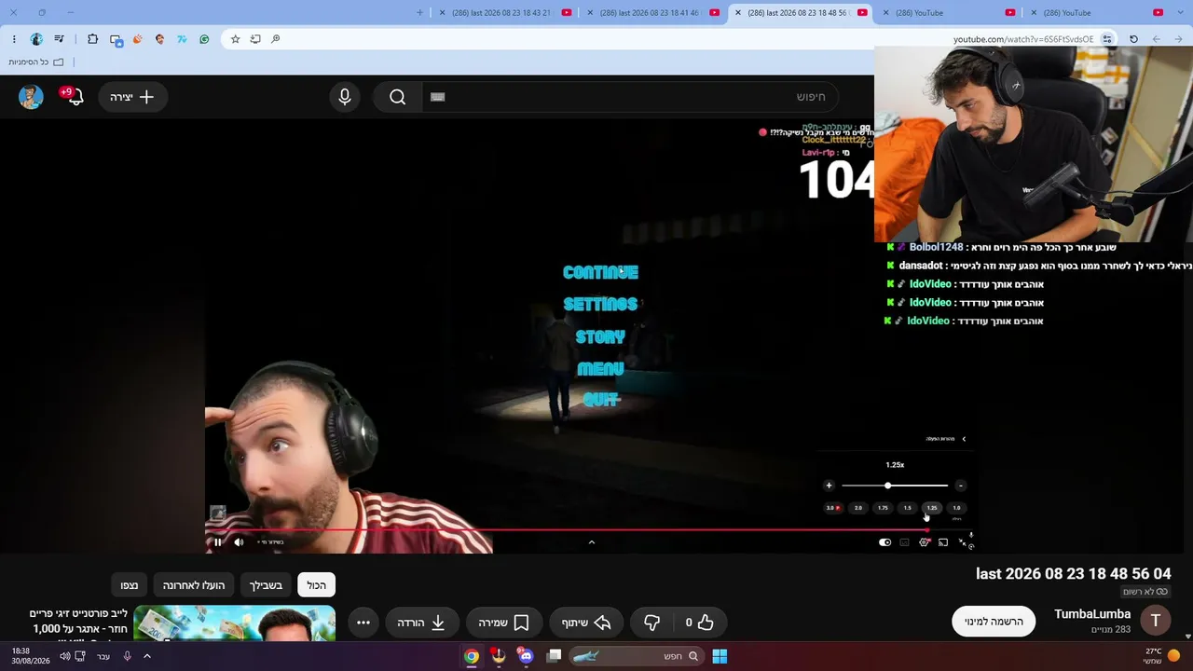Click the הורדה download button
The width and height of the screenshot is (1193, 671).
pos(422,623)
